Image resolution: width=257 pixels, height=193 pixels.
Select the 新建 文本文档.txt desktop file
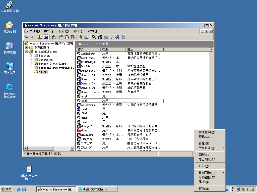pyautogui.click(x=29, y=173)
